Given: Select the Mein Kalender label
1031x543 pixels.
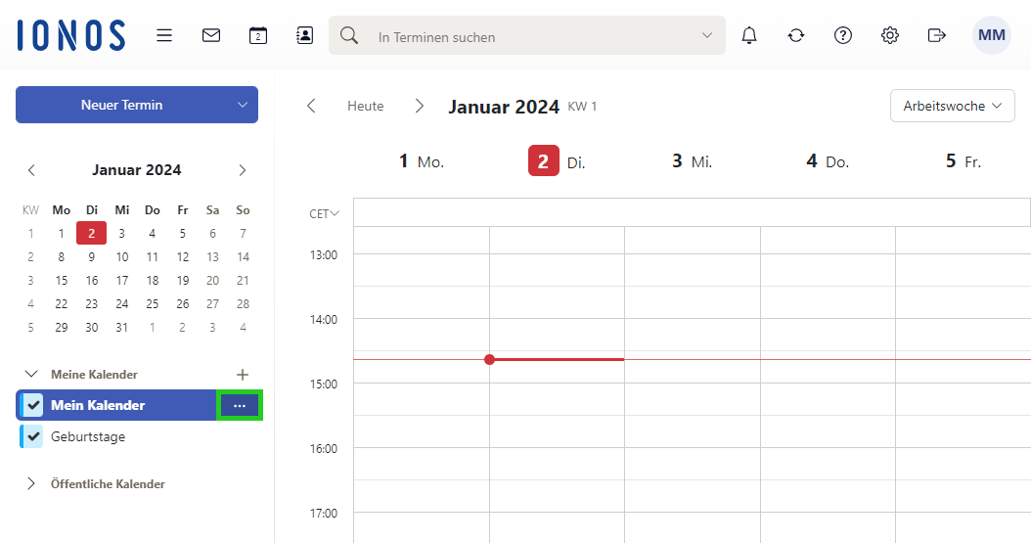Looking at the screenshot, I should (98, 406).
